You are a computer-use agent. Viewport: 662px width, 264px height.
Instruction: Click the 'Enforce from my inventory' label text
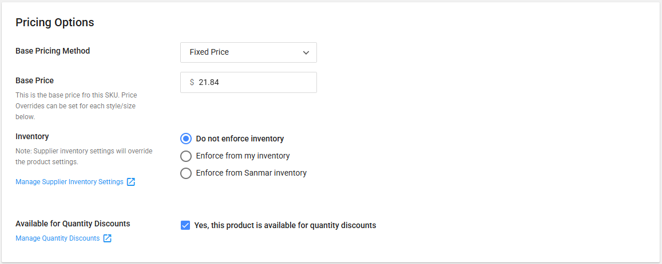[243, 156]
